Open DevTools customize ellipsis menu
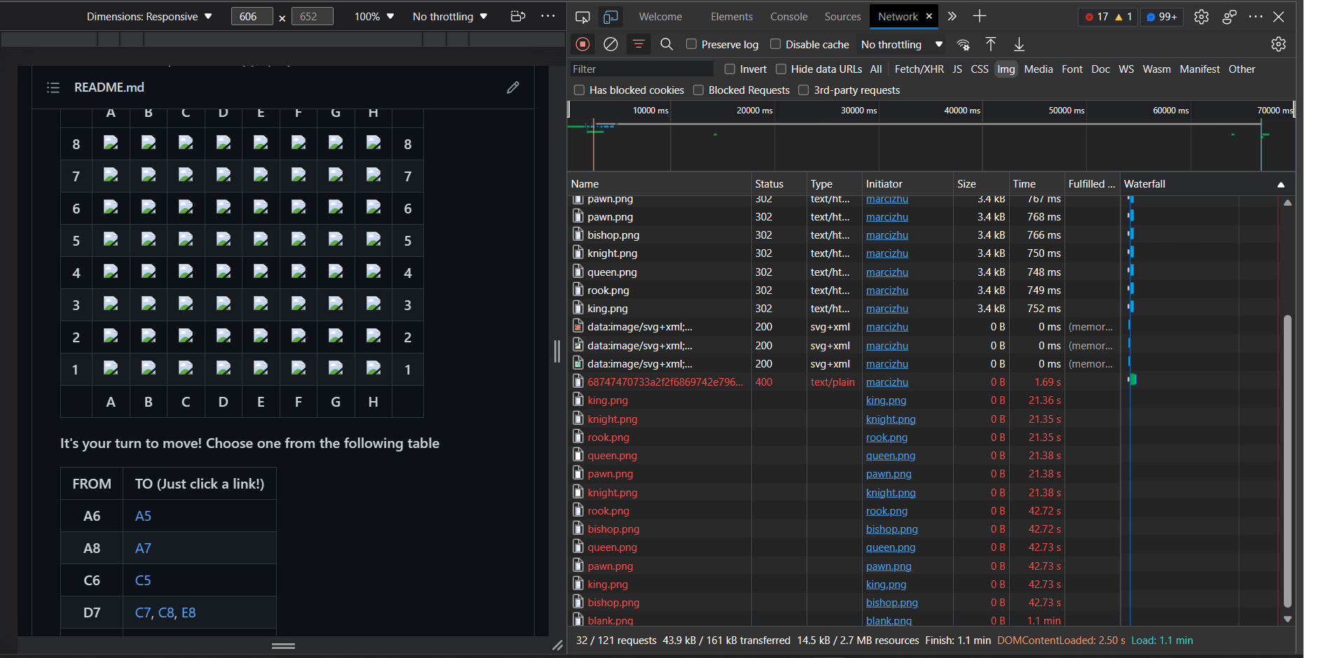 click(x=1256, y=17)
